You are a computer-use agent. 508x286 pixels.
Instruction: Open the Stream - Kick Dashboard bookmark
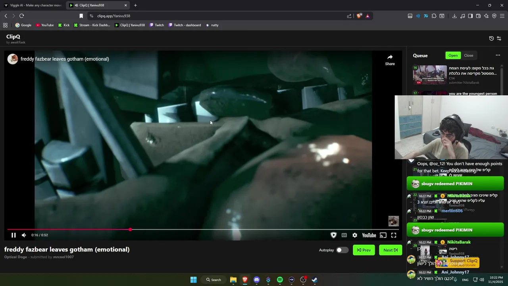click(92, 25)
